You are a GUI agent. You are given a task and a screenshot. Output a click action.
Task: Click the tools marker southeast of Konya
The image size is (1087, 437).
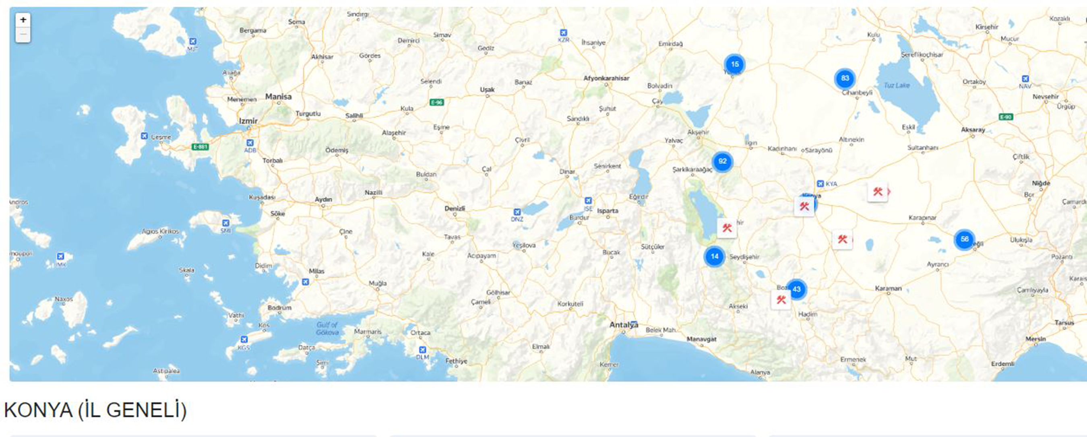(x=842, y=239)
